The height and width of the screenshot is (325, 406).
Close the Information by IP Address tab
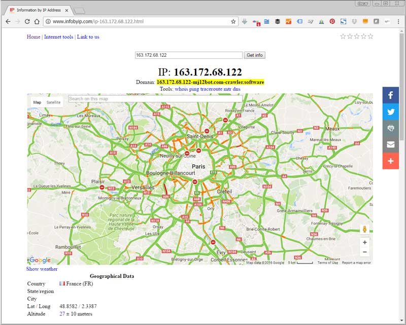pos(66,10)
